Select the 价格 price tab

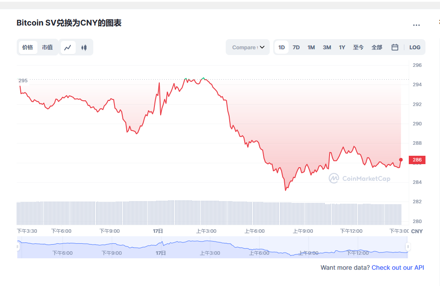coord(27,48)
